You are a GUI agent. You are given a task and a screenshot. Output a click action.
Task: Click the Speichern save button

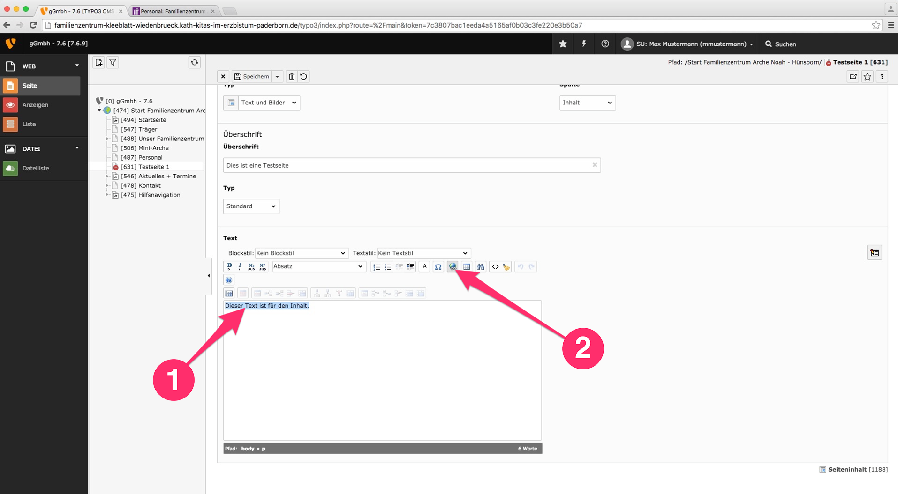pos(252,76)
